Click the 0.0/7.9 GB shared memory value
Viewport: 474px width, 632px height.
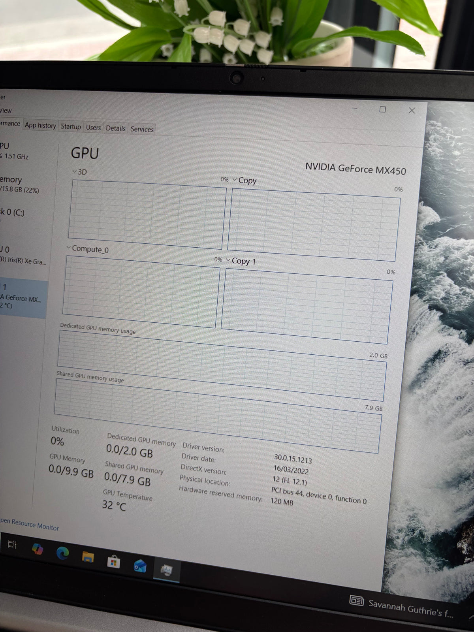(x=127, y=479)
